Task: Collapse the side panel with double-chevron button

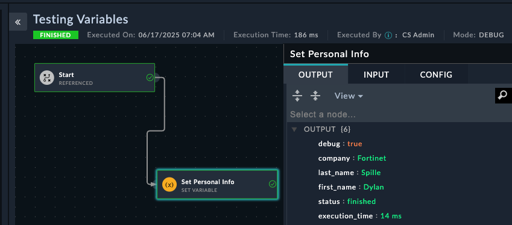Action: pyautogui.click(x=17, y=22)
